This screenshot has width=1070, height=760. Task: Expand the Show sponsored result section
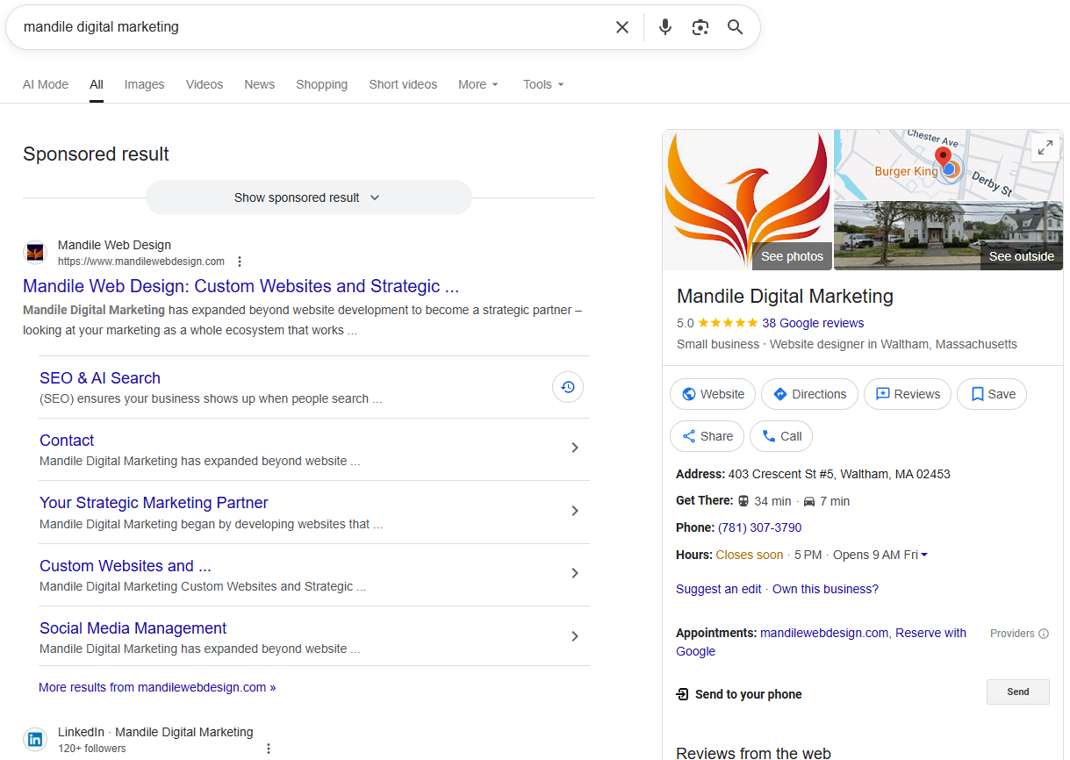(308, 197)
